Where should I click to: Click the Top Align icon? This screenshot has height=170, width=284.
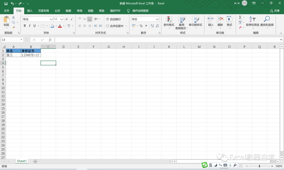point(80,19)
